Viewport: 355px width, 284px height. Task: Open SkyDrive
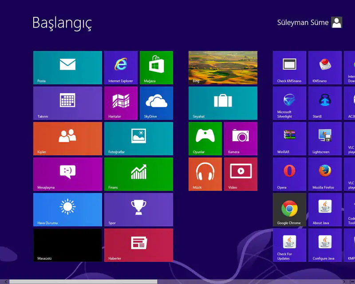point(156,103)
